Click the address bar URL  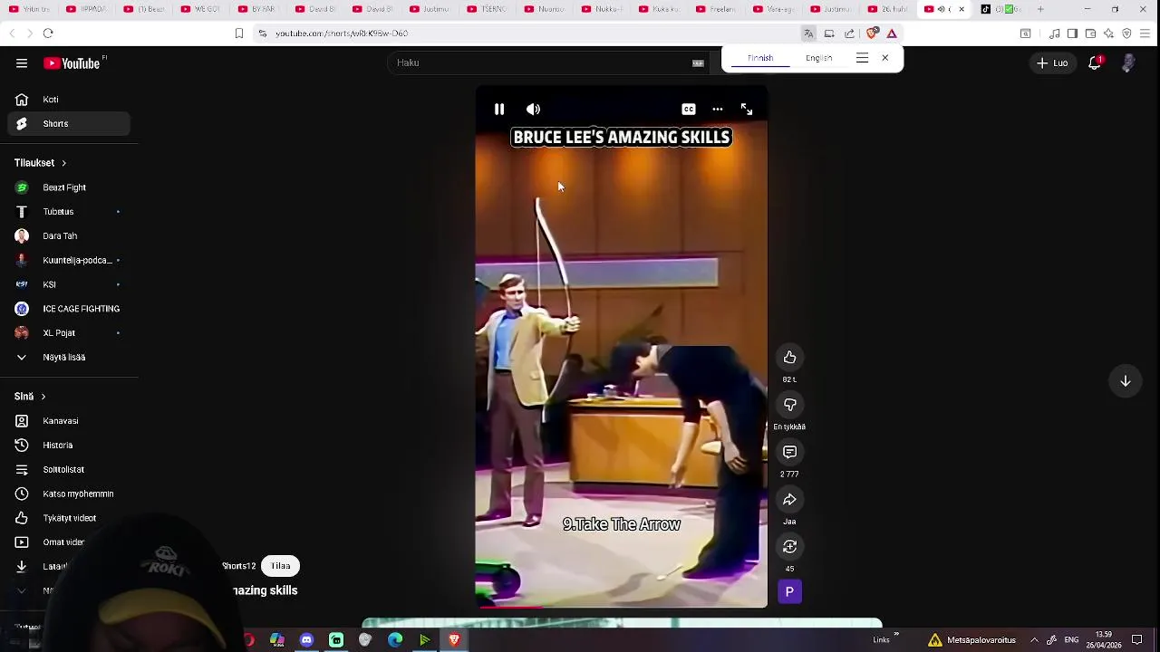coord(342,34)
